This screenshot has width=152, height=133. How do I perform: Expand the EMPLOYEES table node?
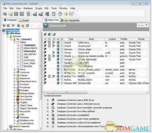18,51
